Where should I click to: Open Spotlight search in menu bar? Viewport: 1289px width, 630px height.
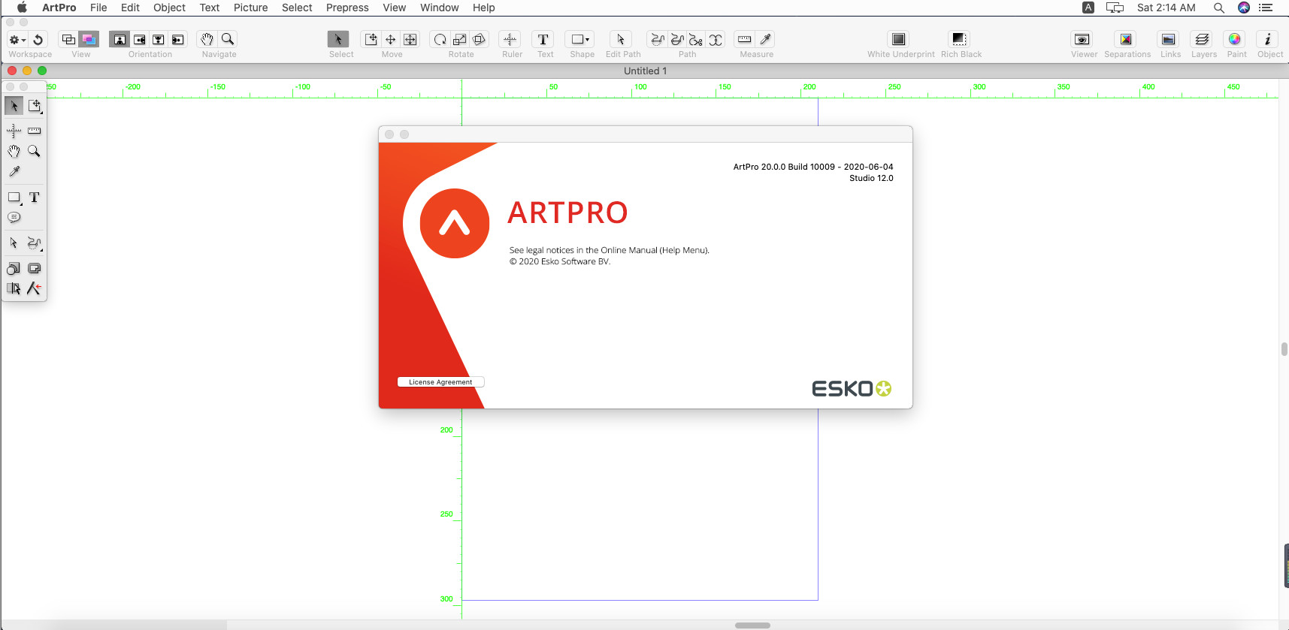1218,8
